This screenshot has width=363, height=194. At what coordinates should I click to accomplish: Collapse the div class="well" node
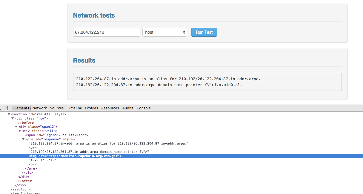[x=20, y=131]
